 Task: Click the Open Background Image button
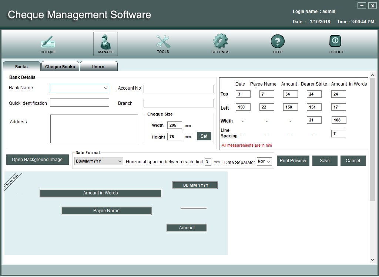point(37,160)
